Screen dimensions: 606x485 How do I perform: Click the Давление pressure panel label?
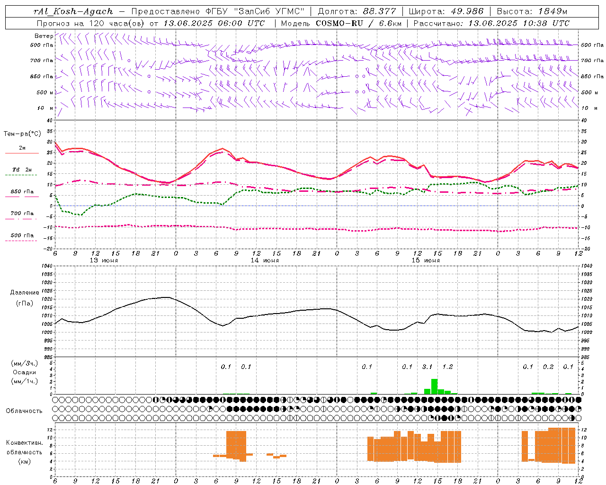click(x=25, y=293)
